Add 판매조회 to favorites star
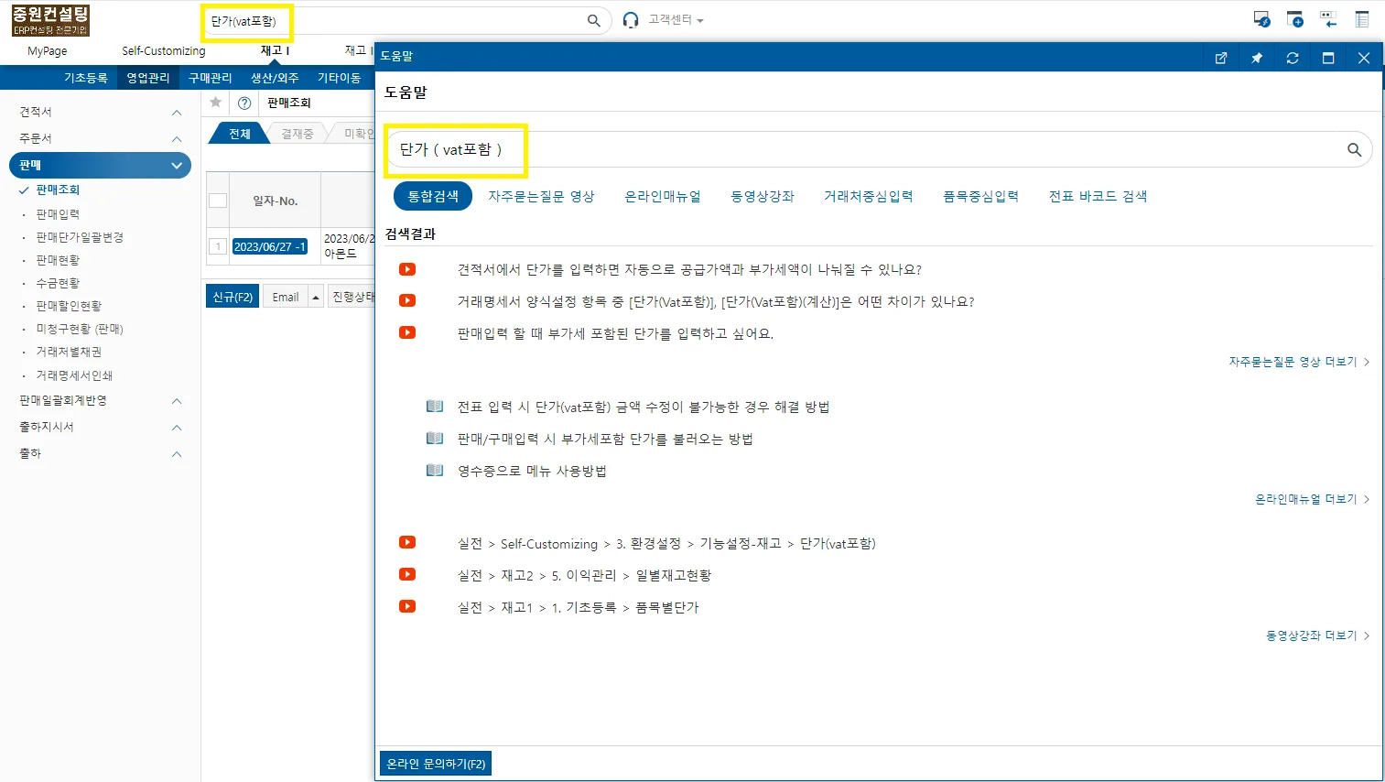Image resolution: width=1385 pixels, height=782 pixels. click(216, 103)
